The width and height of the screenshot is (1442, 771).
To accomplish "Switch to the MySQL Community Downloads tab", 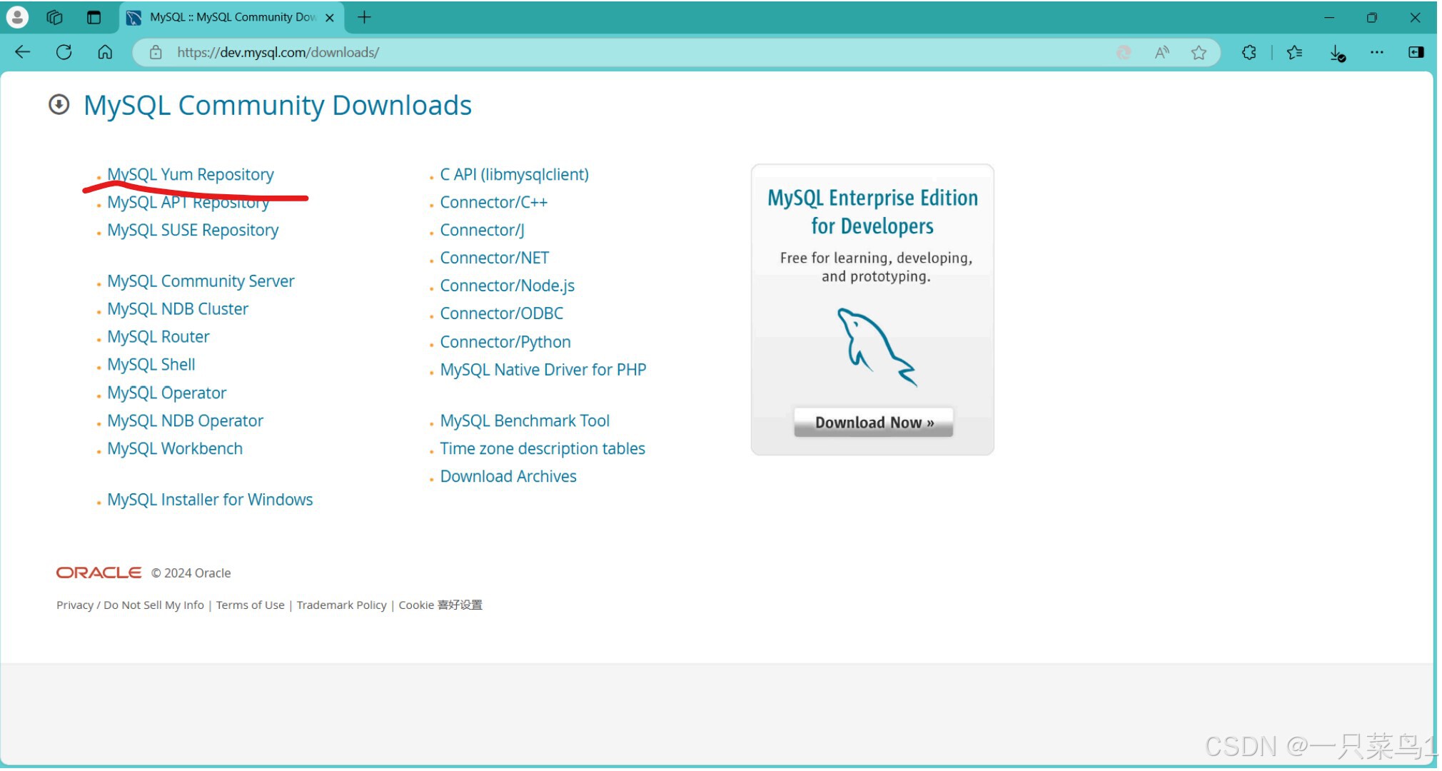I will (x=228, y=17).
